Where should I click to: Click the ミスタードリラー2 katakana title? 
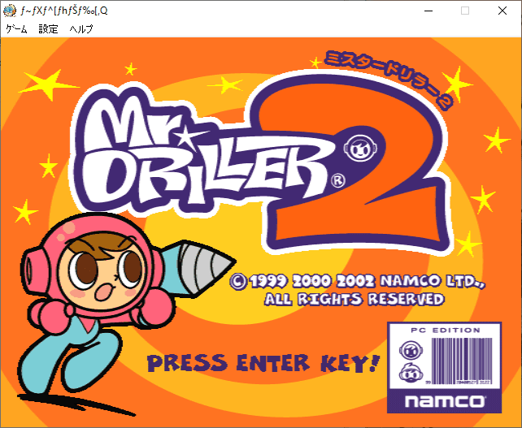pos(388,80)
